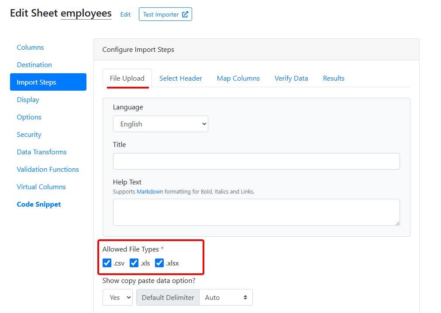This screenshot has height=313, width=441.
Task: Click the 'Allowed File Types' label
Action: click(131, 249)
